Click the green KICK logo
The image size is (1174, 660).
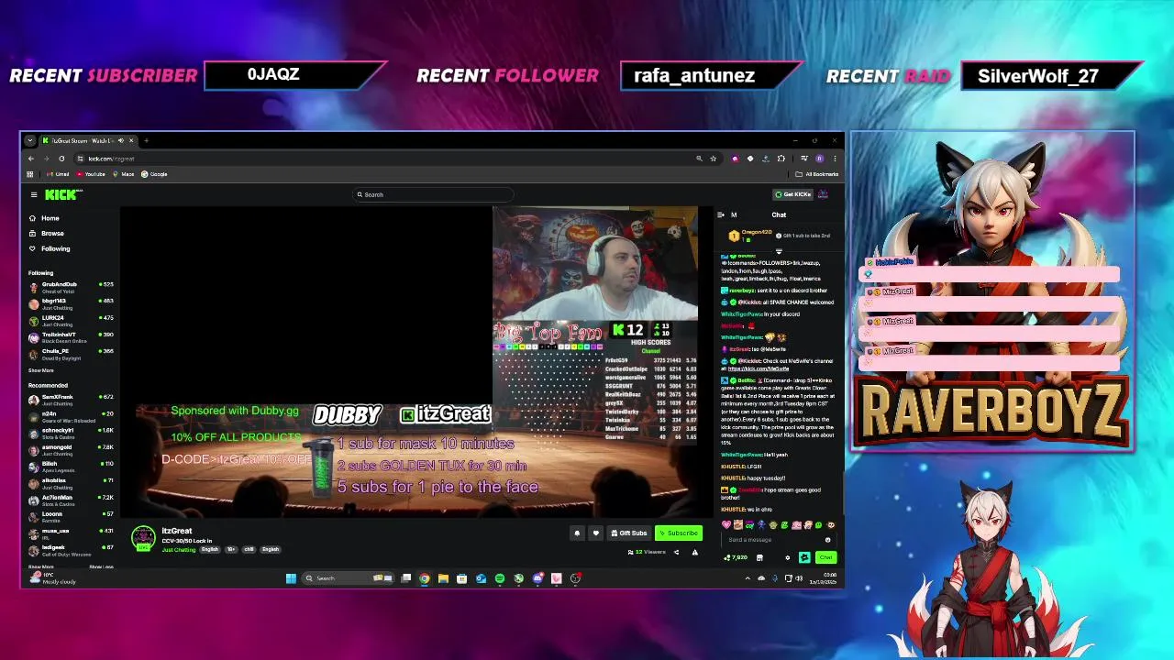61,194
